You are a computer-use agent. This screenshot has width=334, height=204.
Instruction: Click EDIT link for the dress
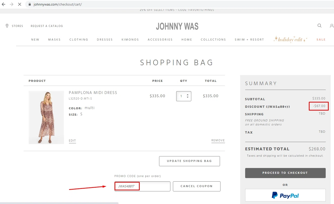pos(72,141)
